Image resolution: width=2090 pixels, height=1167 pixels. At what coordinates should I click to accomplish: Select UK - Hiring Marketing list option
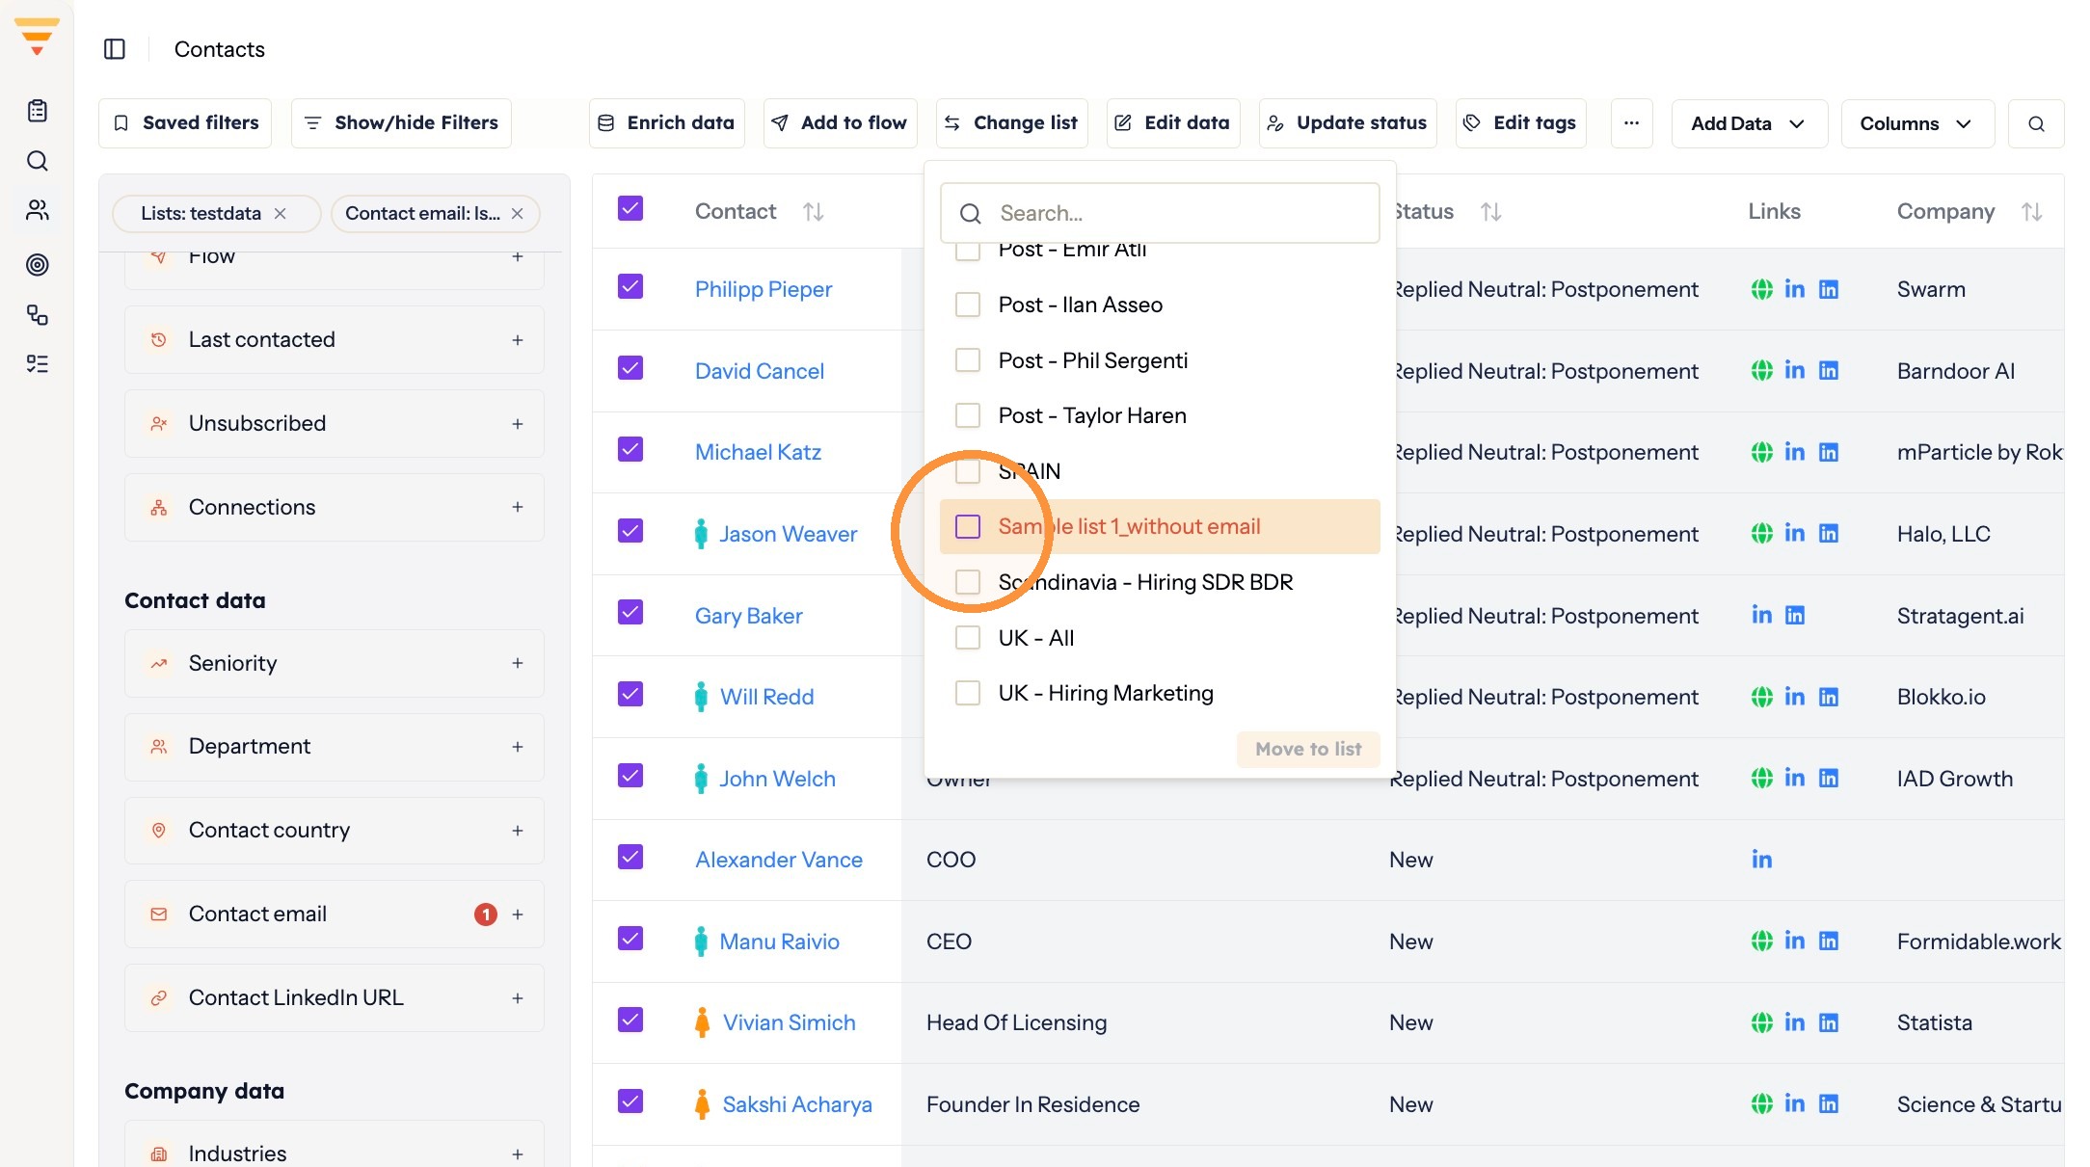[x=1160, y=693]
